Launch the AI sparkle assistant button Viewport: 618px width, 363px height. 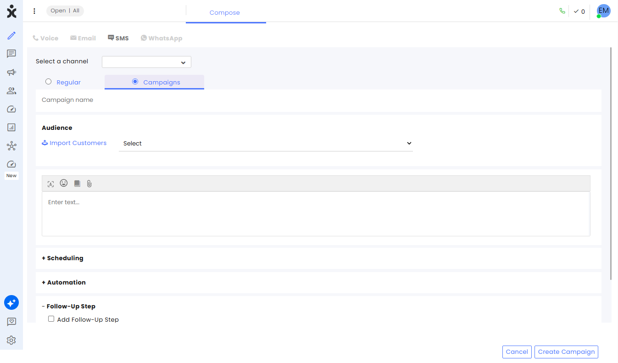(x=11, y=302)
